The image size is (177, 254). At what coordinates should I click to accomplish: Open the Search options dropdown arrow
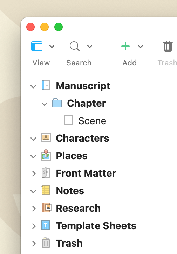tap(90, 47)
